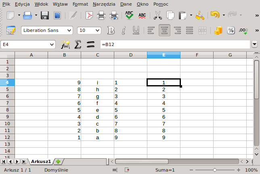Open the Format menu

(80, 4)
